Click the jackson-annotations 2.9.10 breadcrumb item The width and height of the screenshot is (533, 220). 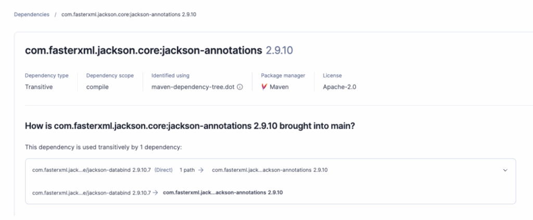point(129,14)
